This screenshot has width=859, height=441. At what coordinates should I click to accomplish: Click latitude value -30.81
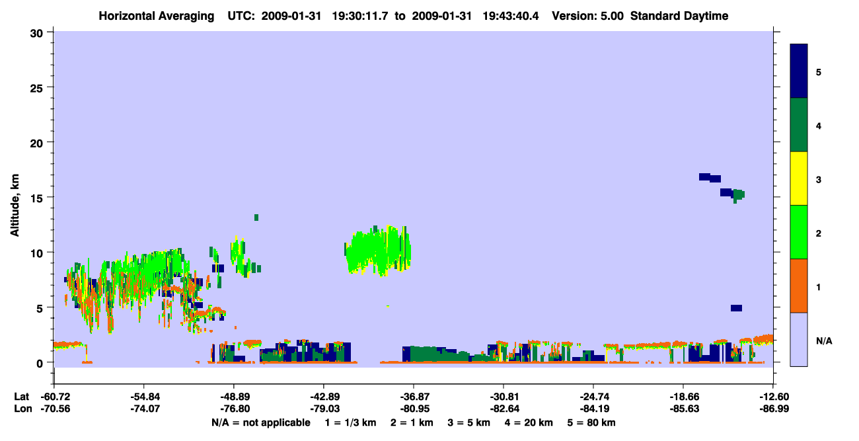coord(504,397)
